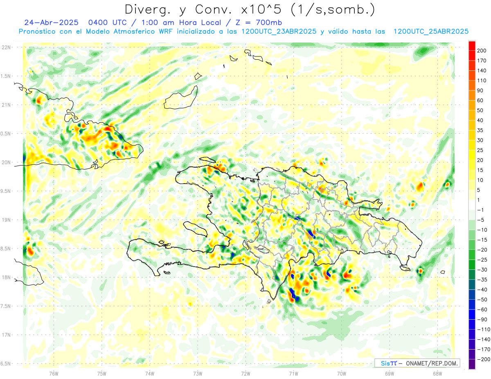Click the colorbar value '60' in upper scale
This screenshot has width=491, height=379.
pyautogui.click(x=480, y=101)
